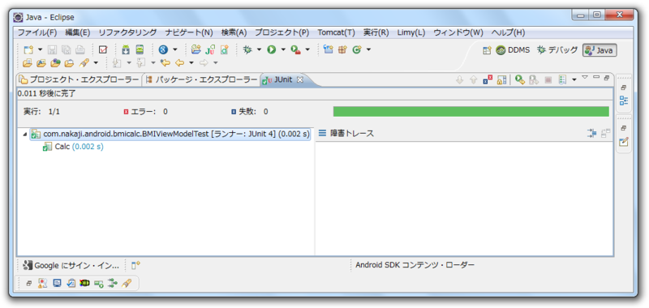The height and width of the screenshot is (308, 649).
Task: Open the Android SDK Manager icon
Action: click(127, 49)
